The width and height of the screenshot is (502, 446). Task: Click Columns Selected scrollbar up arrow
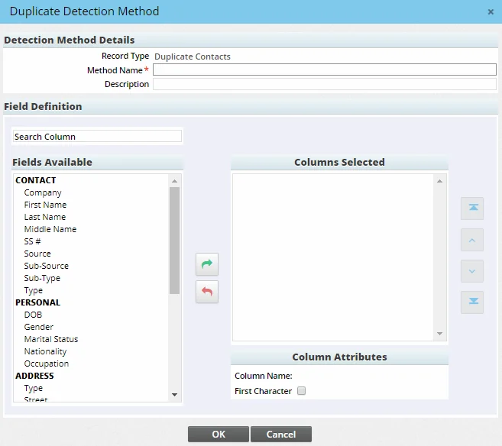point(439,181)
